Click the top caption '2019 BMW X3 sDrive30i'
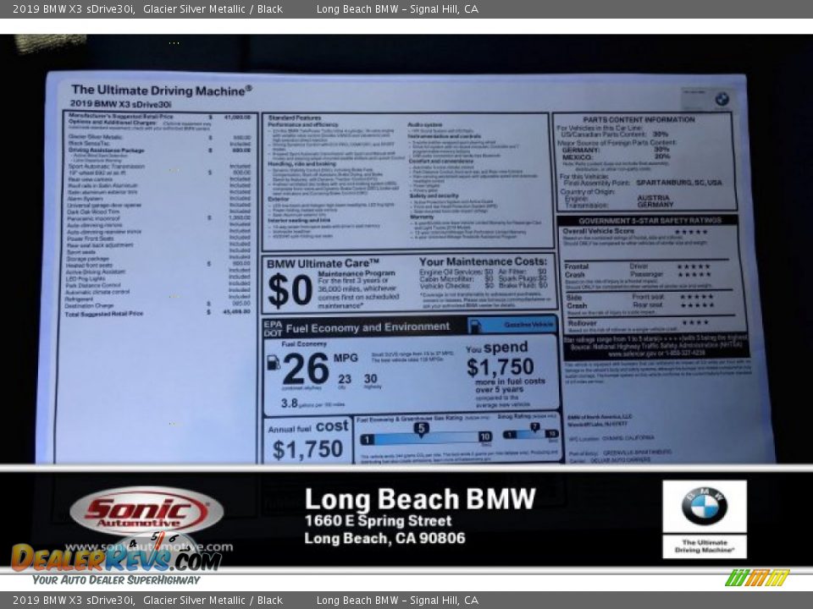This screenshot has height=609, width=813. pos(74,8)
